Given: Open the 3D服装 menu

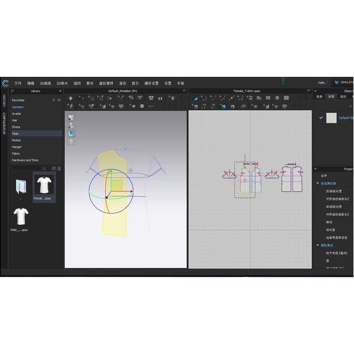Looking at the screenshot, I should pos(45,83).
